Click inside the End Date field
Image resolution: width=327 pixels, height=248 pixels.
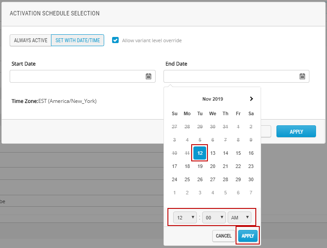(232, 77)
